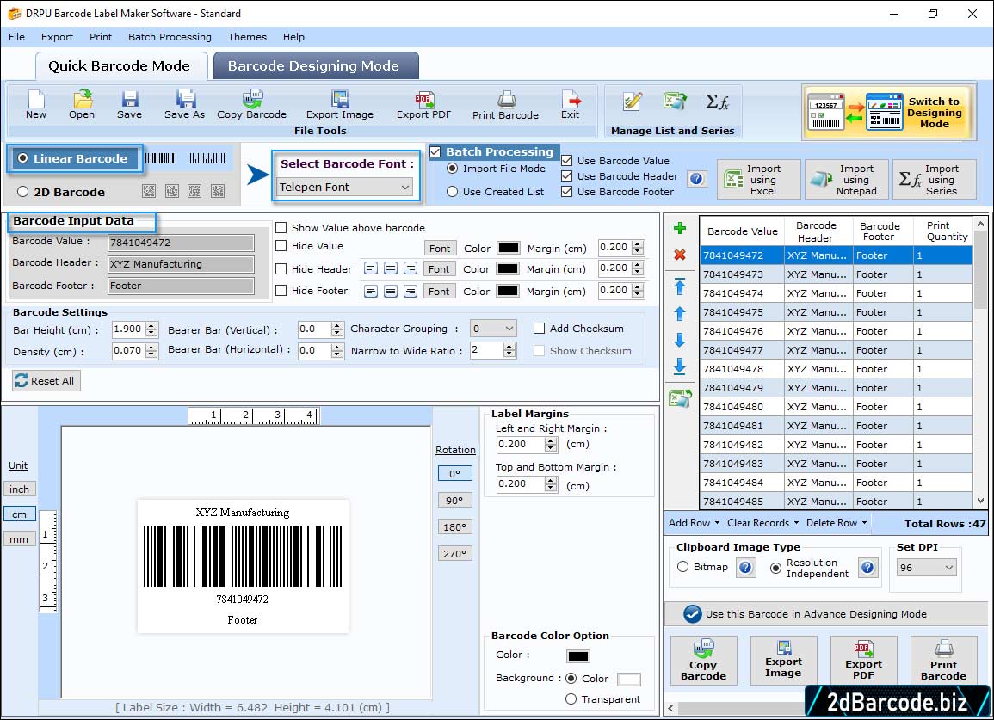Click the help icon beside Use Barcode Header

696,179
